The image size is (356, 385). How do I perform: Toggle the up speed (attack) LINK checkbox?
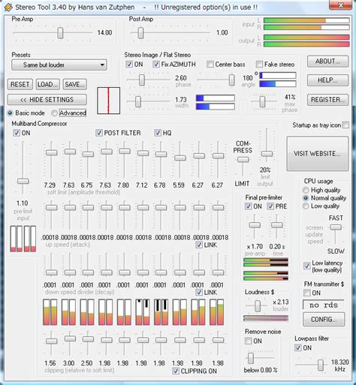(x=199, y=245)
